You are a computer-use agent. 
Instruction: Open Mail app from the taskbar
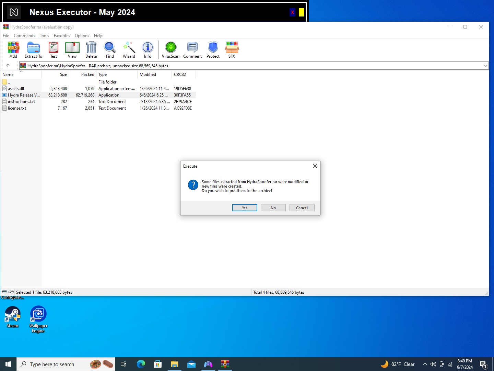tap(191, 364)
